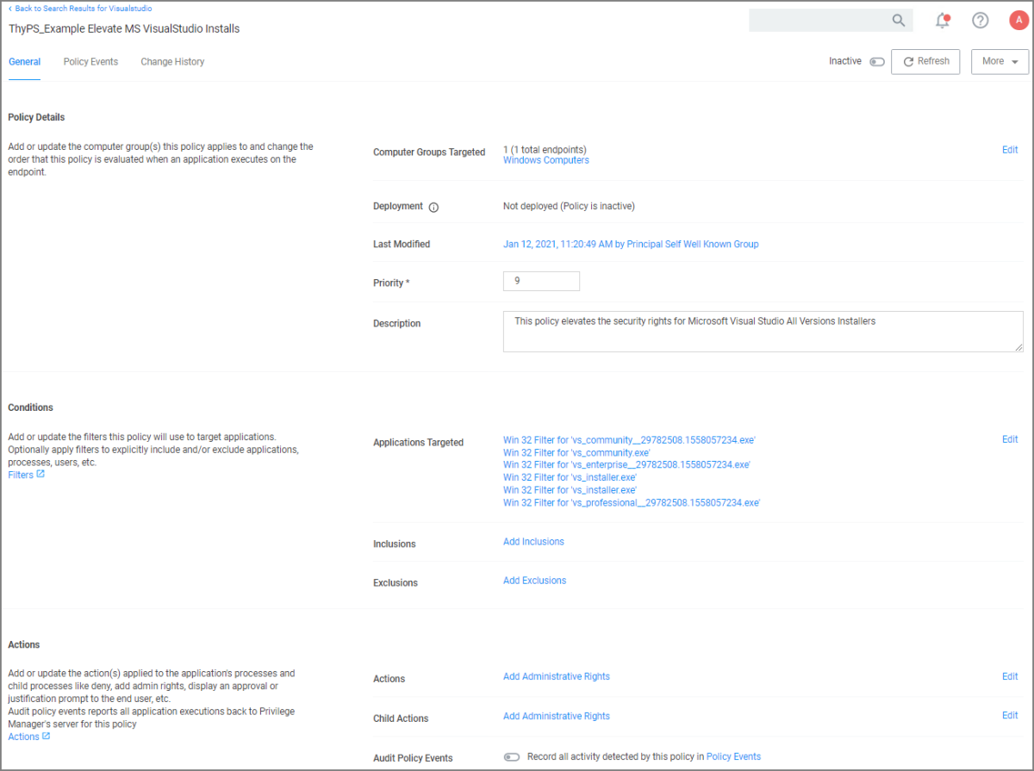The height and width of the screenshot is (771, 1034).
Task: Click Add Inclusions link
Action: [x=533, y=542]
